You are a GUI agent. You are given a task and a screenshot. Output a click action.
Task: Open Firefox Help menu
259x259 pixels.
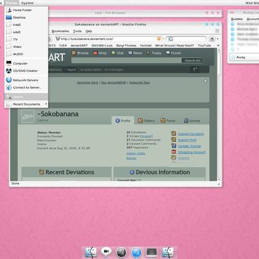89,31
